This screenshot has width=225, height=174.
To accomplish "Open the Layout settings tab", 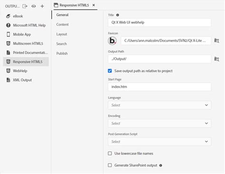I will pos(62,34).
